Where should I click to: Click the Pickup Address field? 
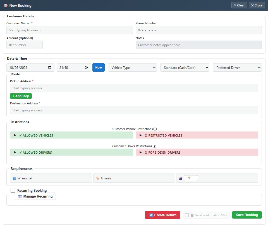(x=134, y=88)
